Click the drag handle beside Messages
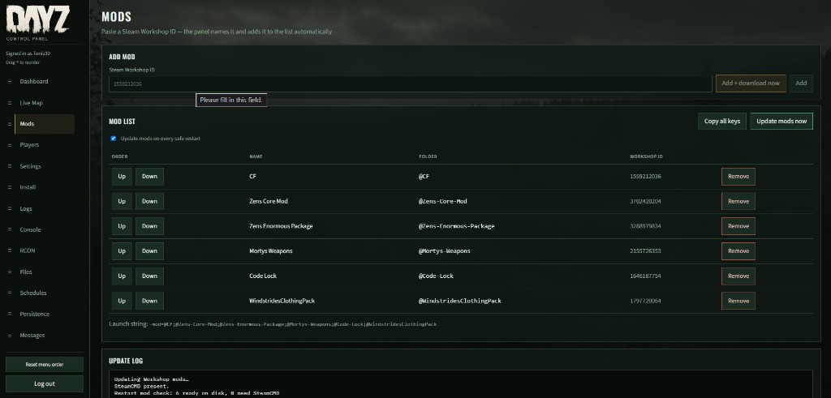The height and width of the screenshot is (398, 831). [x=10, y=335]
